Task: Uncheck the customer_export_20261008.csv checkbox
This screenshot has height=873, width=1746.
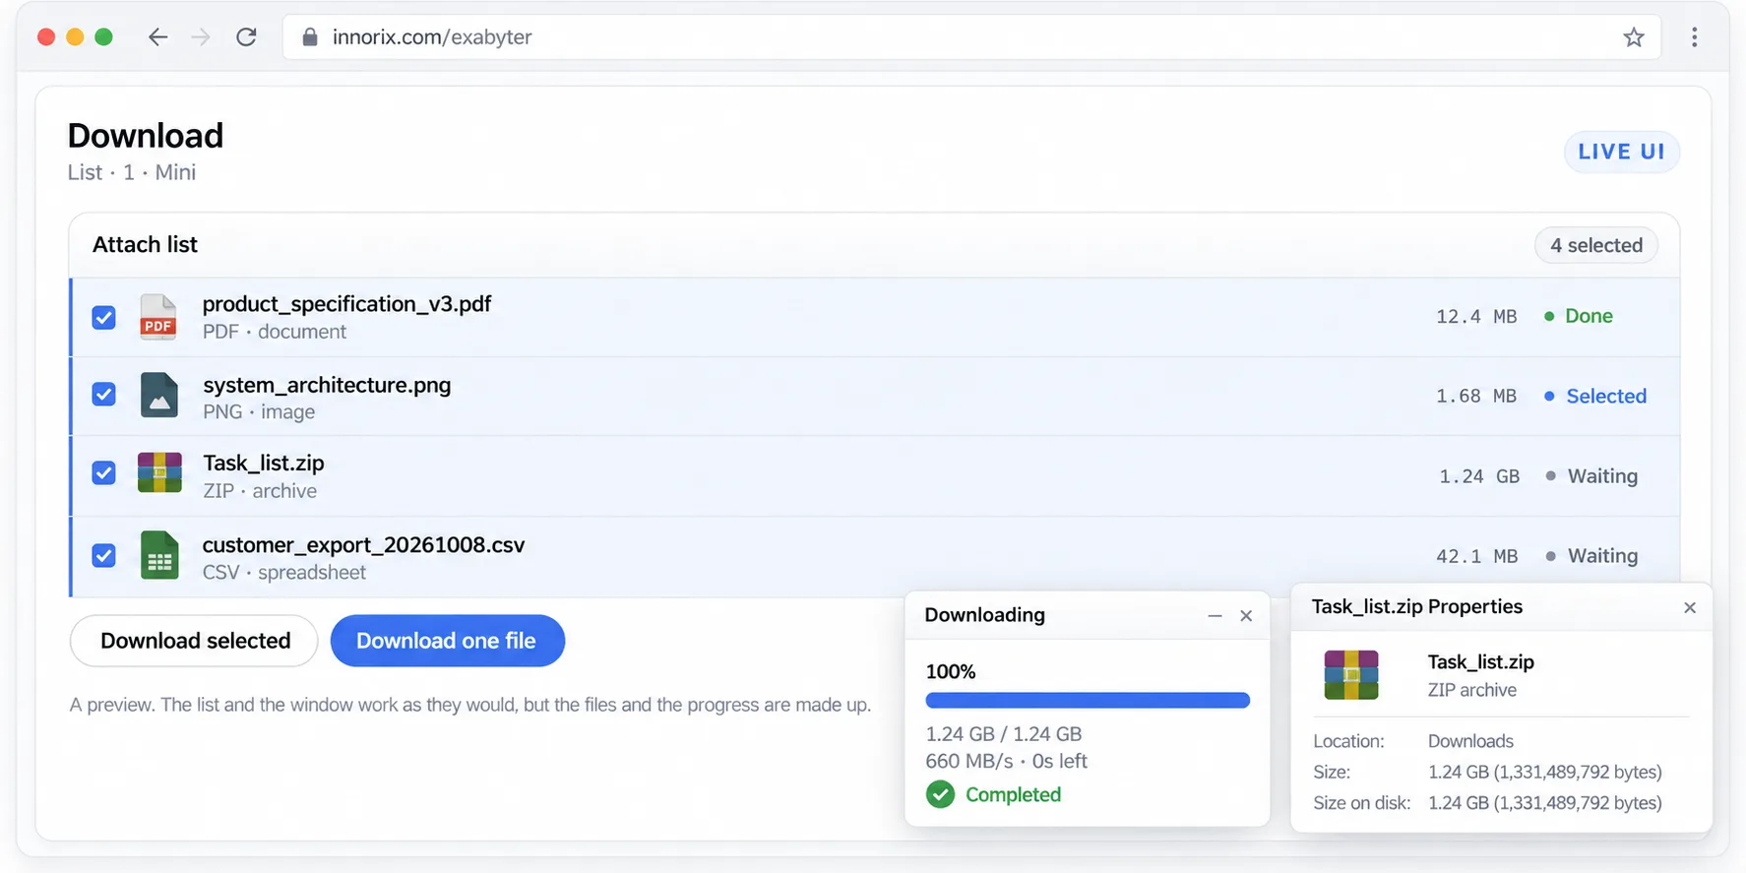Action: (x=103, y=555)
